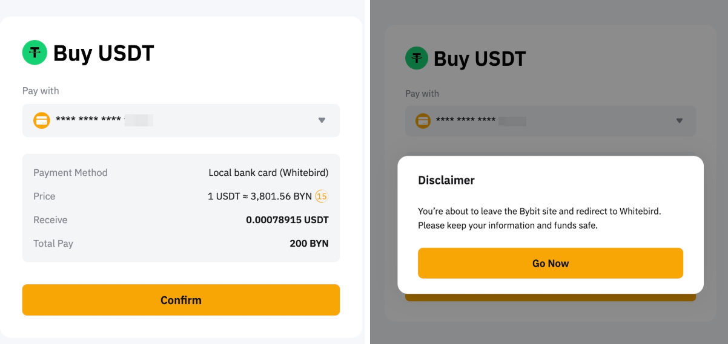Click the dimmed Buy USDT heading behind the dialog
This screenshot has width=728, height=344.
click(480, 59)
